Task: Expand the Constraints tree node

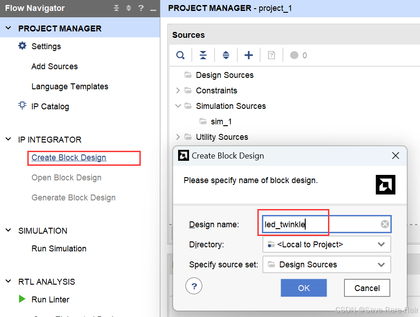Action: point(178,91)
